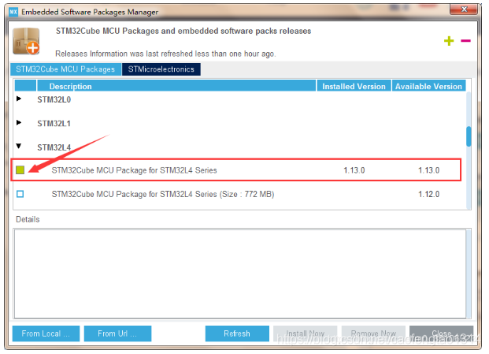Click the installed version 1.13.0 cell
489x354 pixels.
354,170
